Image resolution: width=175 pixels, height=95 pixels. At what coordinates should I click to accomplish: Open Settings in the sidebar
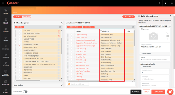pos(6,91)
